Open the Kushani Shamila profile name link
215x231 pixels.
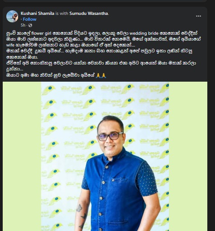click(x=37, y=14)
